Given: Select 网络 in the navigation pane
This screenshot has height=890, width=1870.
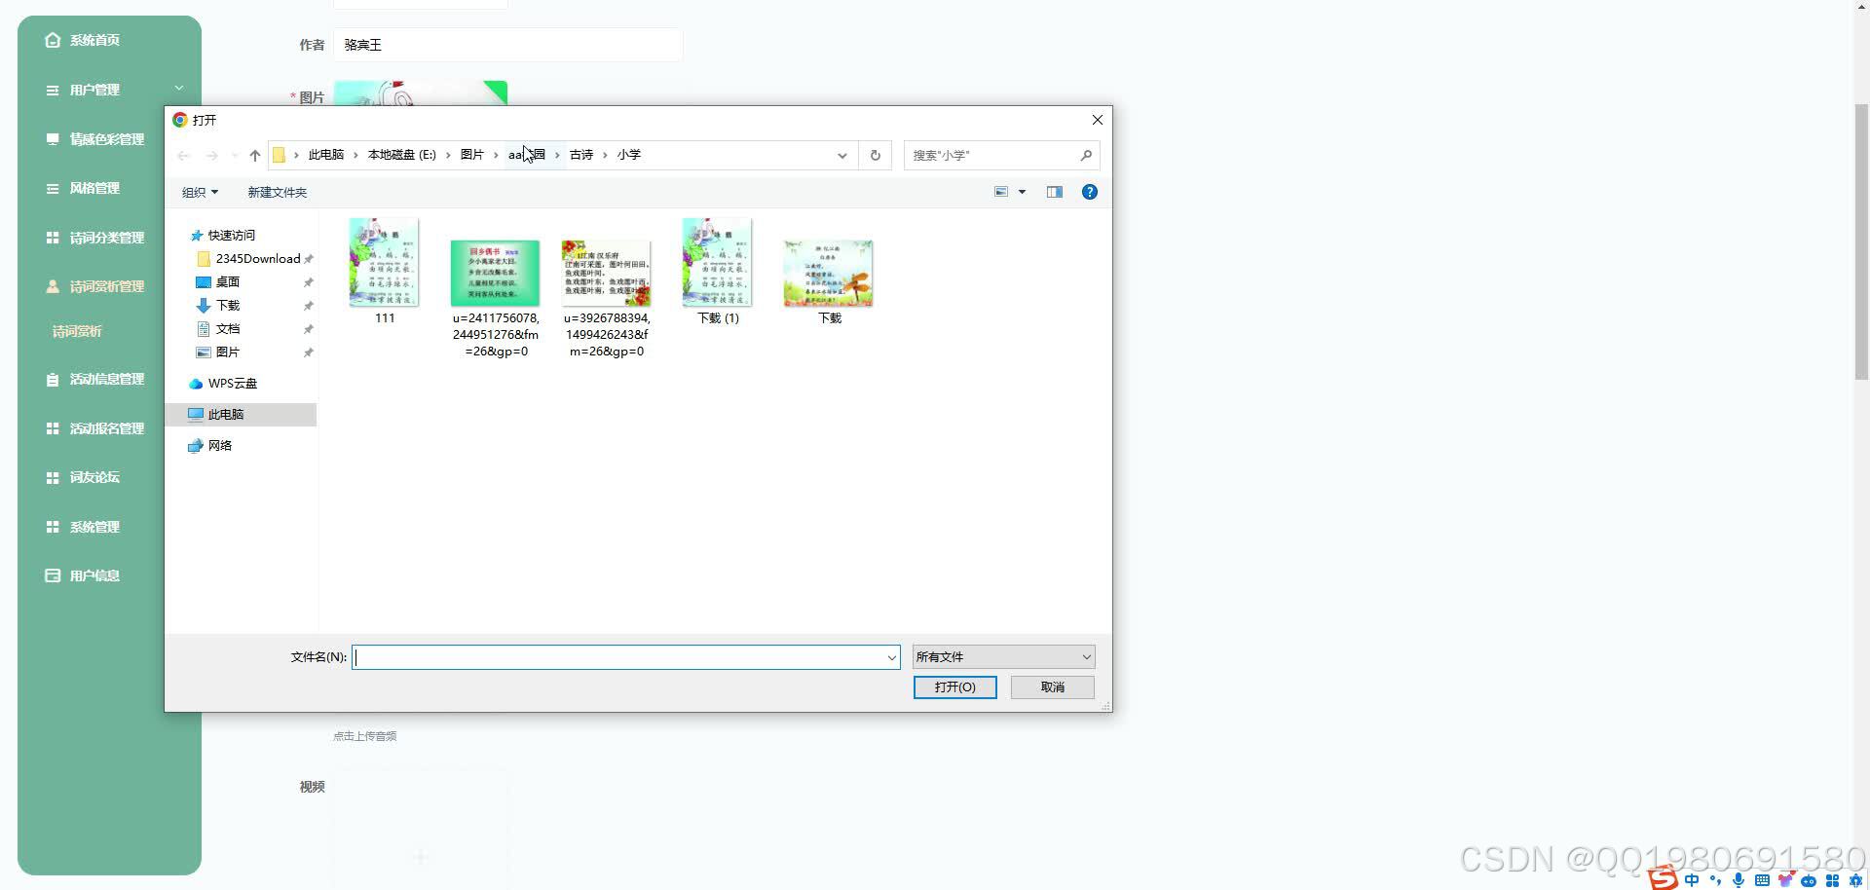Looking at the screenshot, I should pos(210,445).
